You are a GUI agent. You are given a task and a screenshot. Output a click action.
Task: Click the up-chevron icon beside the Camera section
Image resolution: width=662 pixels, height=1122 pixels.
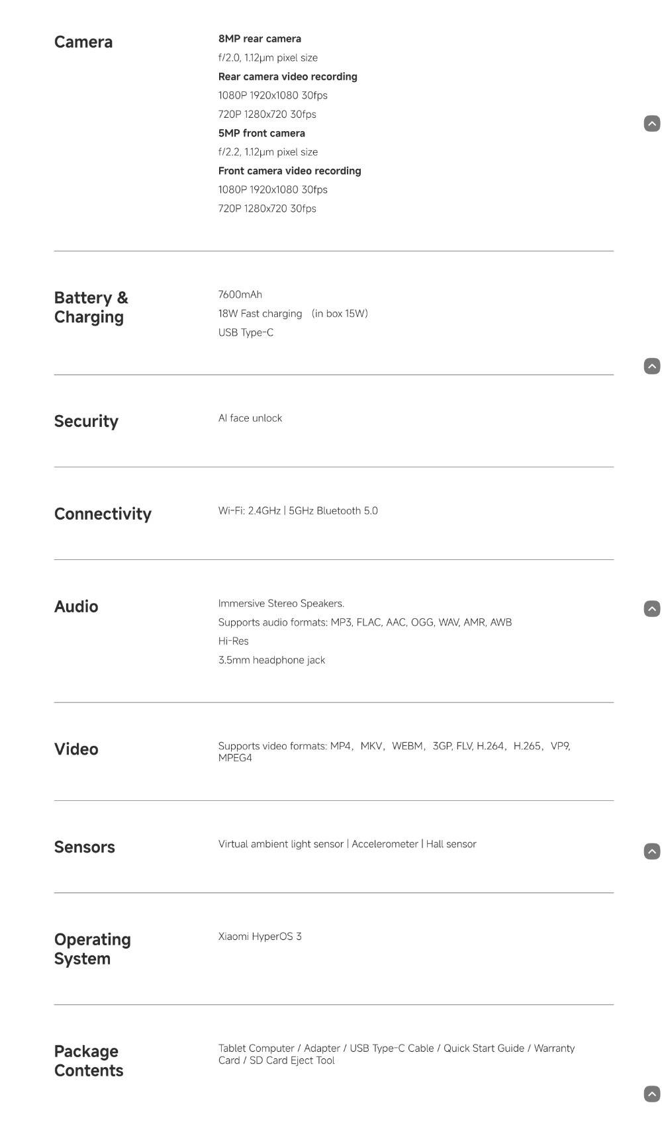pyautogui.click(x=651, y=124)
